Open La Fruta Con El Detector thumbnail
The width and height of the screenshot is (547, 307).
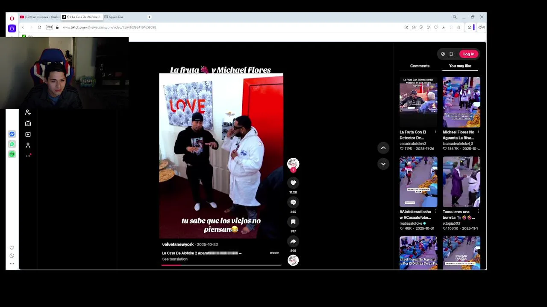(x=418, y=102)
